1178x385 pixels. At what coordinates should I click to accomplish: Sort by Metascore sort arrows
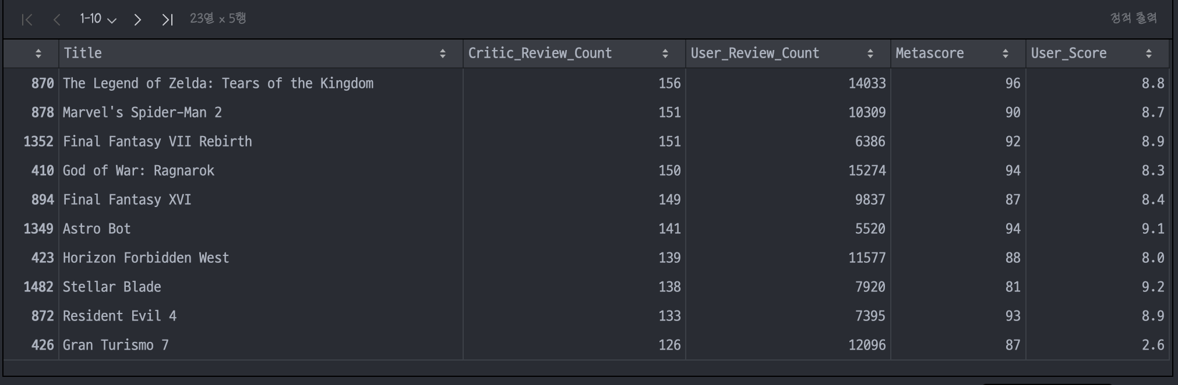click(1006, 54)
